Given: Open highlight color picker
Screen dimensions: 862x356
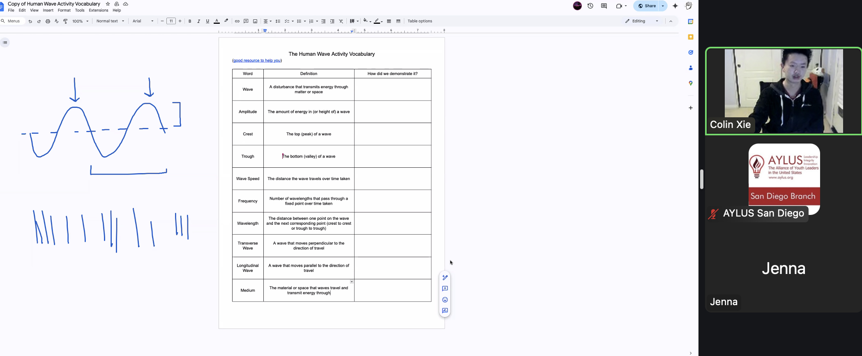Looking at the screenshot, I should (226, 21).
